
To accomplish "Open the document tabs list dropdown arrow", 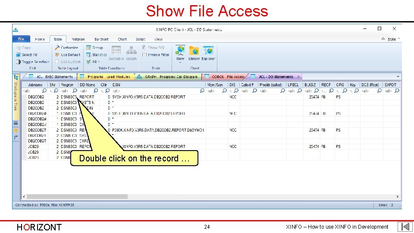I will coord(398,77).
